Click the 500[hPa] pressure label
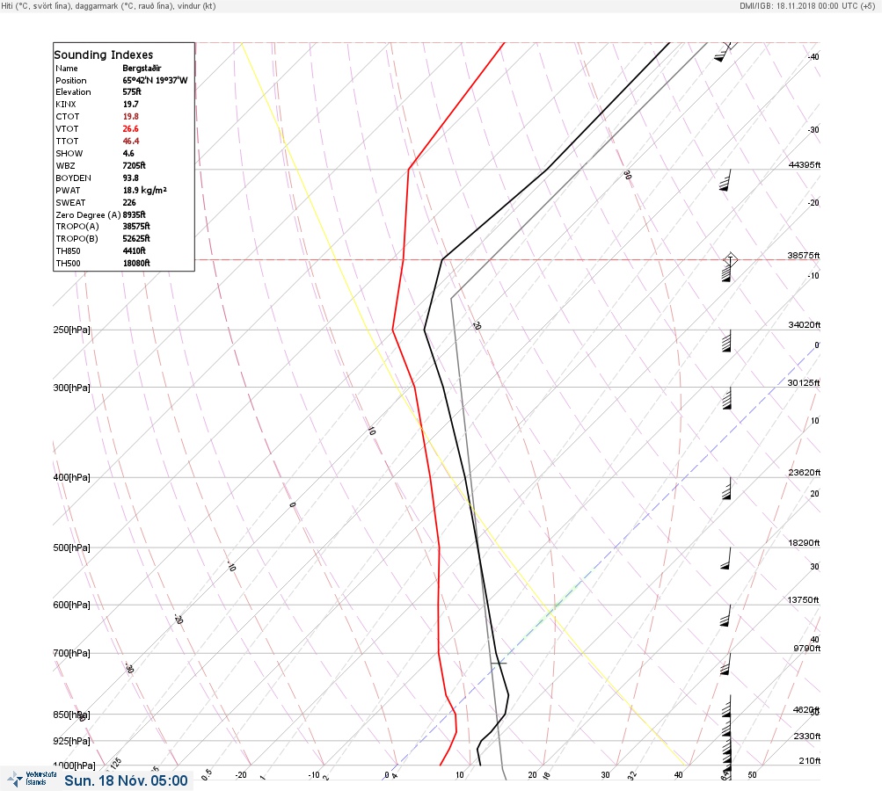Viewport: 882px width, 791px height. coord(71,548)
